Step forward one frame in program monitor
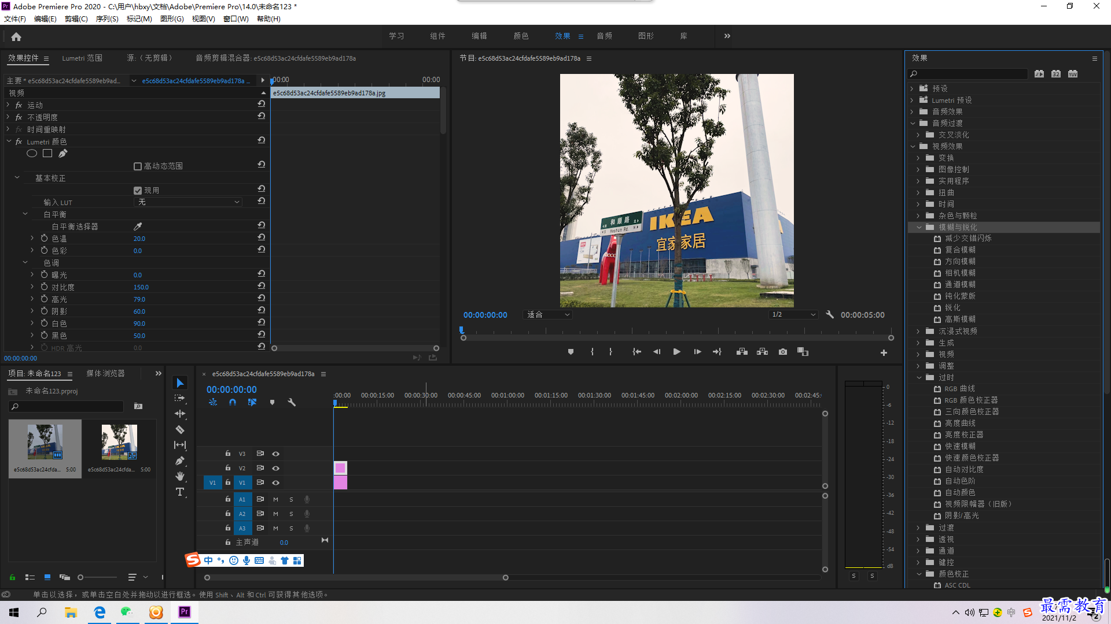The image size is (1111, 624). 697,352
